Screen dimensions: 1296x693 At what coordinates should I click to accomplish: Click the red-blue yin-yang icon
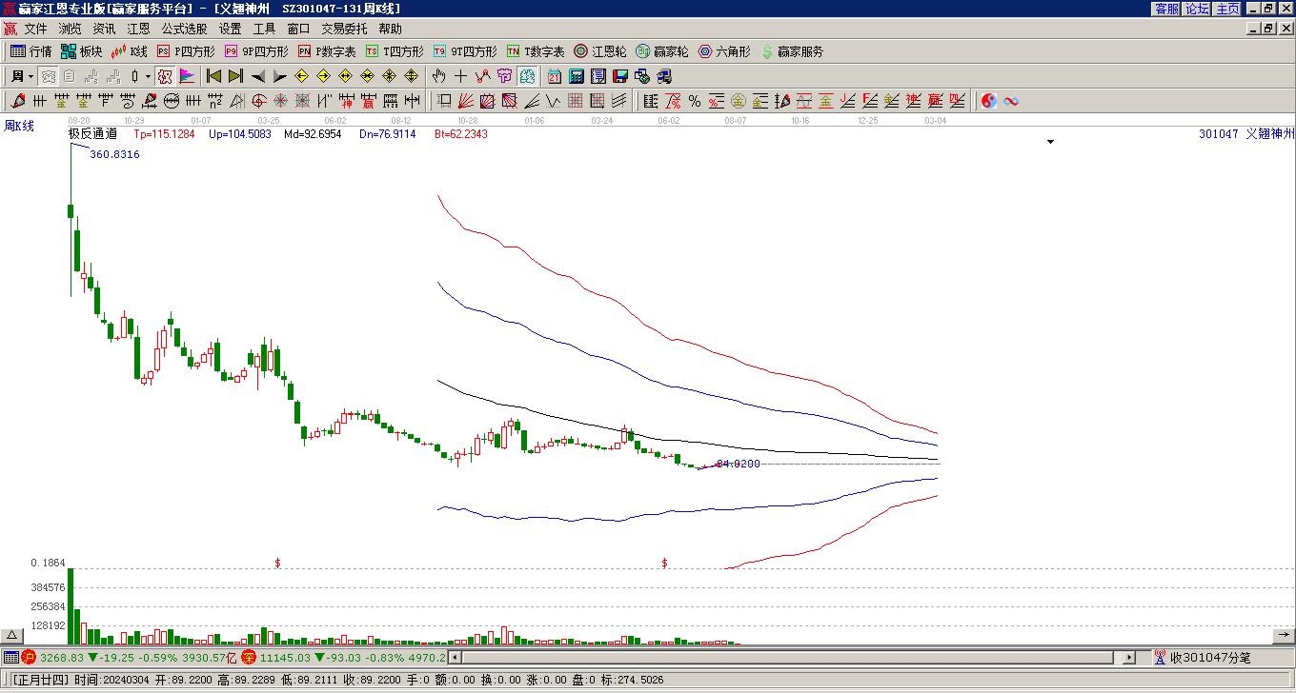click(989, 101)
